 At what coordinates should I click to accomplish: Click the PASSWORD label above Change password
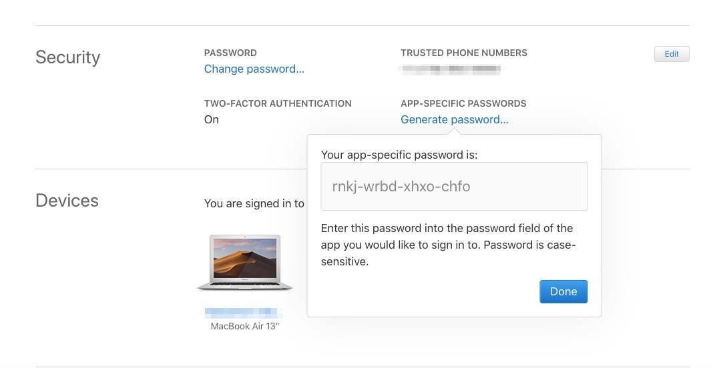(230, 53)
